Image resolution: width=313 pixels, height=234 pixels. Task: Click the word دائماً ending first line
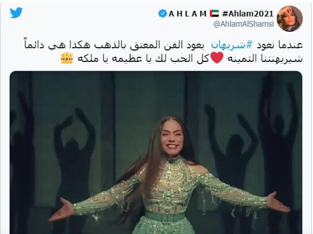[x=35, y=44]
